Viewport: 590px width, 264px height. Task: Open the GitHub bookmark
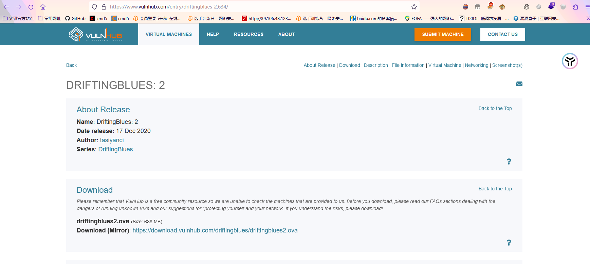(x=75, y=18)
